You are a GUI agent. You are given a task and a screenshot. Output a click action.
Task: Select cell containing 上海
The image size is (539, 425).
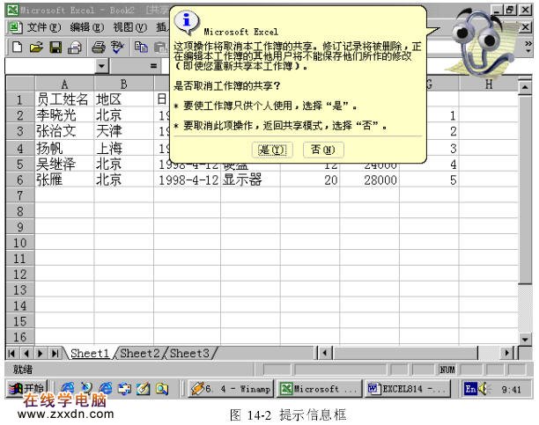[x=124, y=148]
